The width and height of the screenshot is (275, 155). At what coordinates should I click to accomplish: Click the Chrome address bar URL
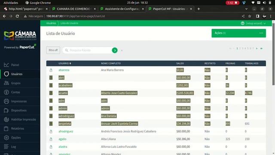coord(76,16)
